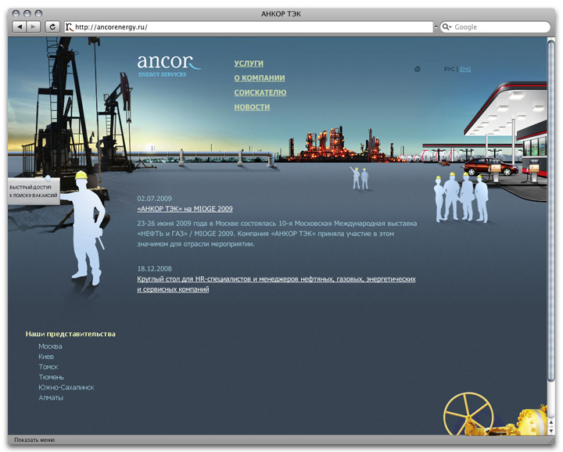Screen dimensions: 563x452
Task: Switch site language to ENG
Action: coord(465,69)
